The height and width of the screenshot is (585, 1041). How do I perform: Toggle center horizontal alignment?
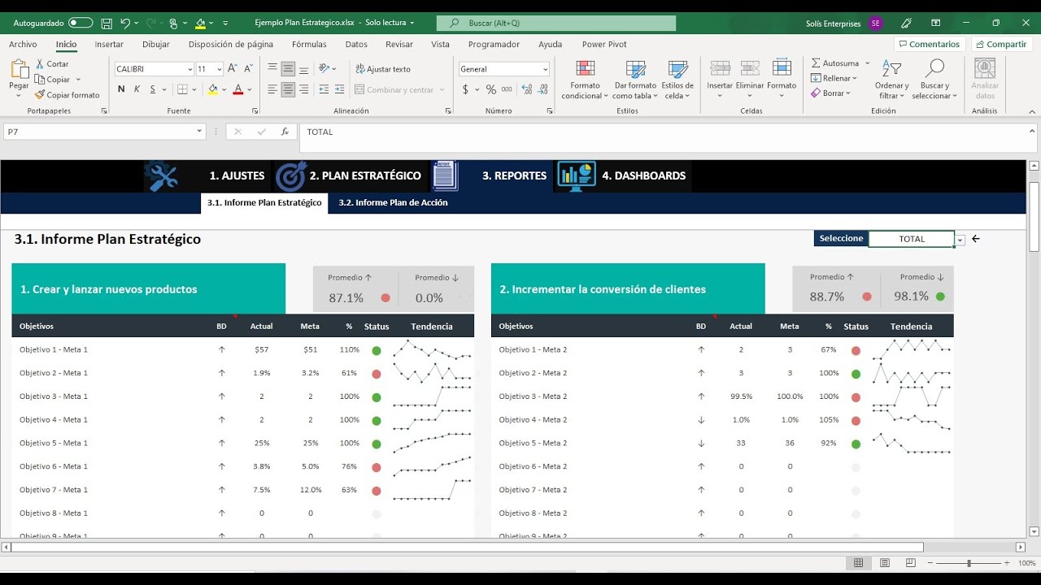[x=288, y=89]
